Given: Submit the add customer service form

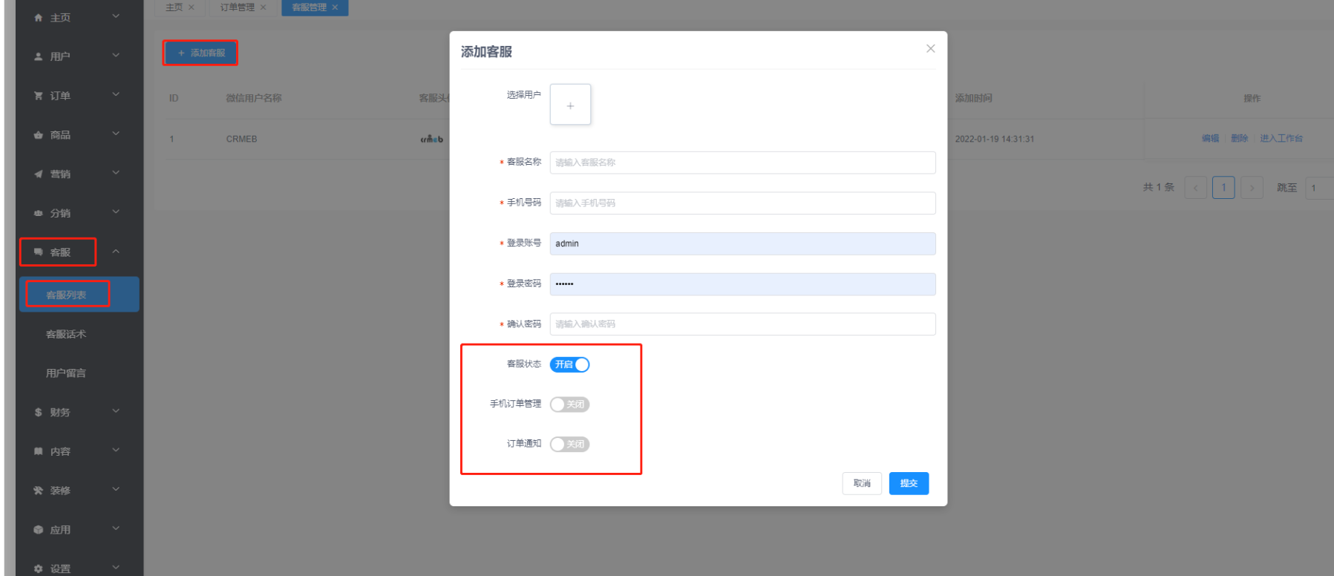Looking at the screenshot, I should point(909,483).
